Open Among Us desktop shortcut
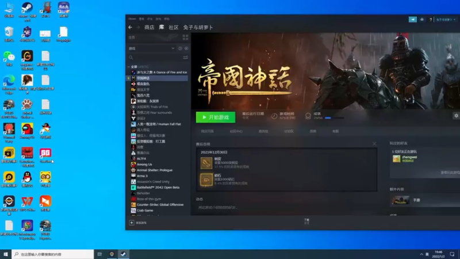460x259 pixels. click(x=27, y=131)
